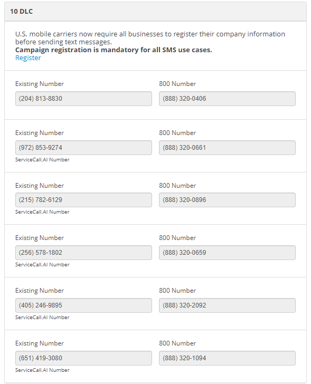Select the 10 DLC panel header
Screen dimensions: 311x384
[x=155, y=12]
